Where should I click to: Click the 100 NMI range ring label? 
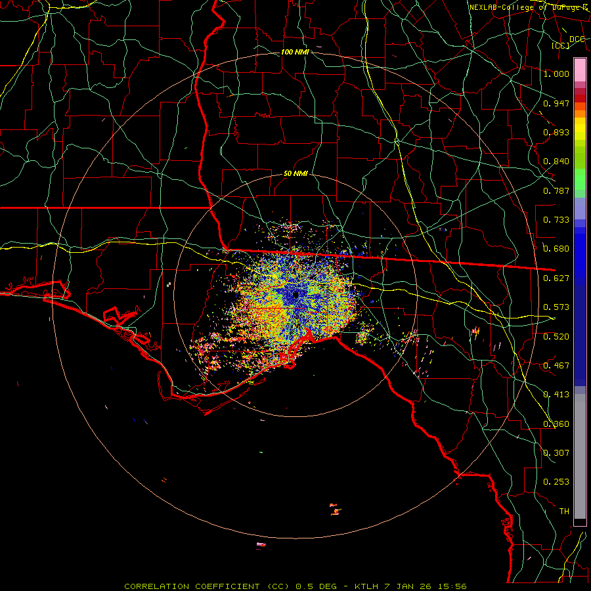pyautogui.click(x=295, y=52)
